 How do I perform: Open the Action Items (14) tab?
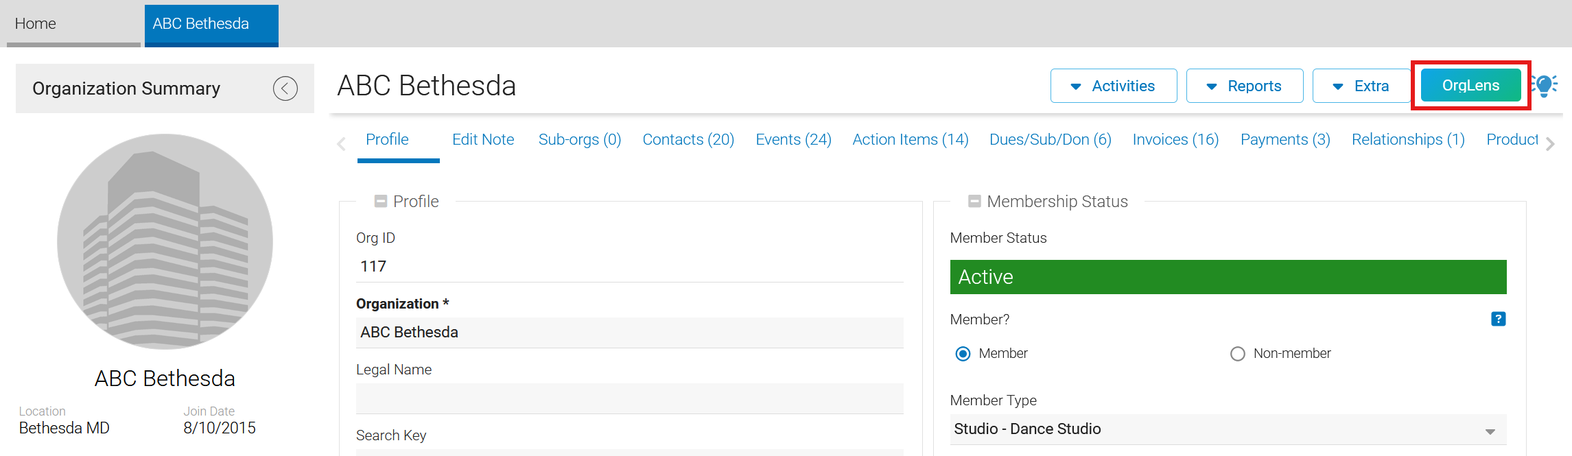(911, 140)
